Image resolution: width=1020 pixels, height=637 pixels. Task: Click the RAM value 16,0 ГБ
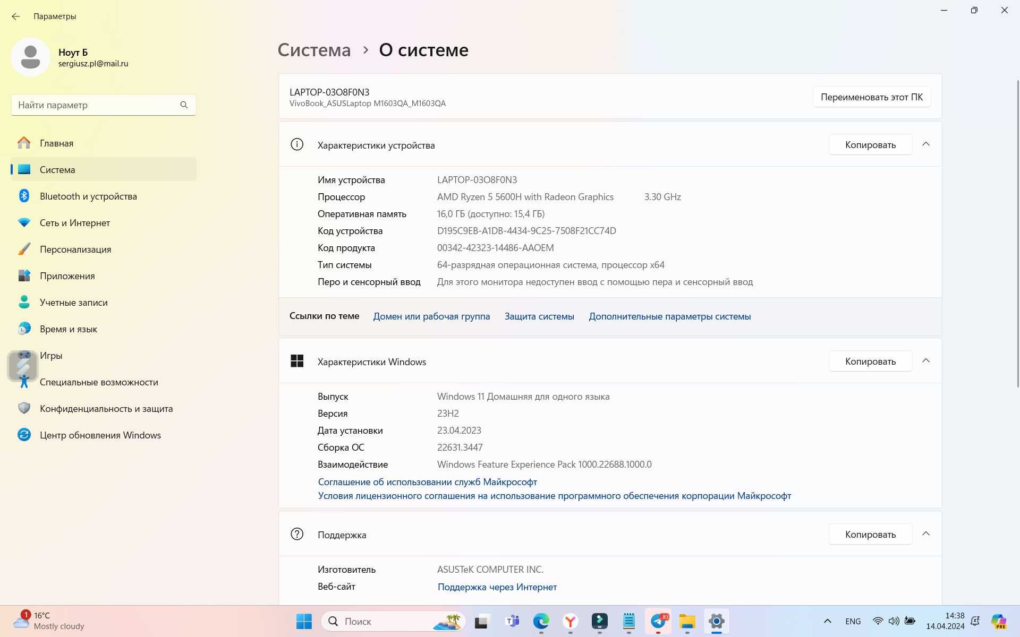[x=490, y=214]
